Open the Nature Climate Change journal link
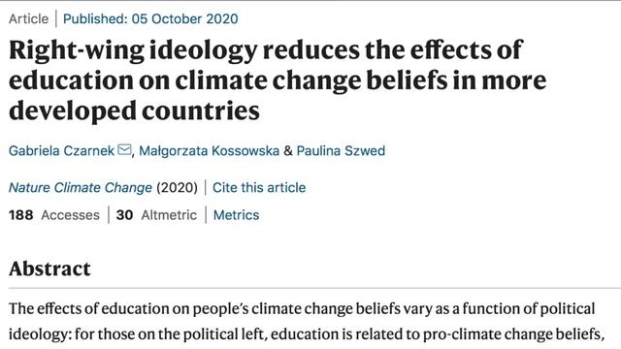 tap(81, 187)
